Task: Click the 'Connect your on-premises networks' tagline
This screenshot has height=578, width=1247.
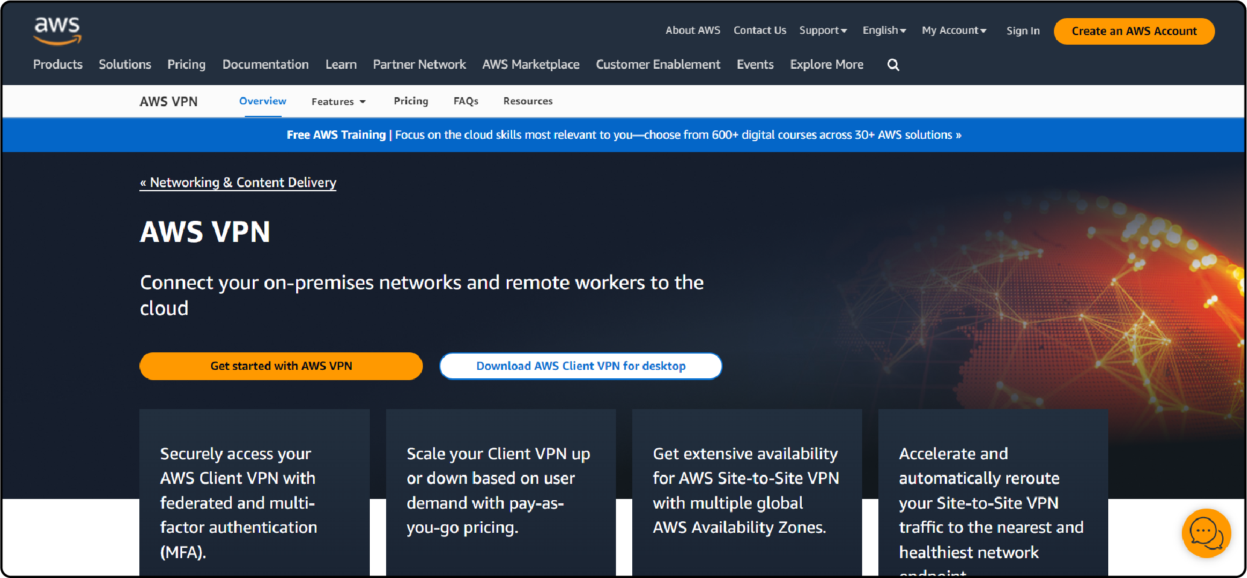Action: tap(422, 296)
